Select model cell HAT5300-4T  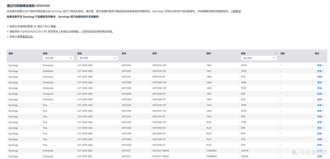[x=159, y=100]
